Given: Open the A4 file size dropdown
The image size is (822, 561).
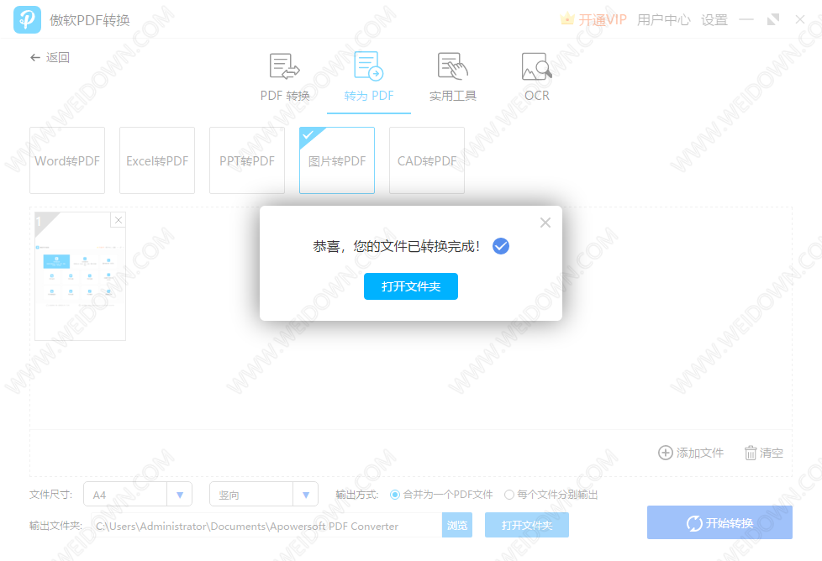Looking at the screenshot, I should (138, 494).
